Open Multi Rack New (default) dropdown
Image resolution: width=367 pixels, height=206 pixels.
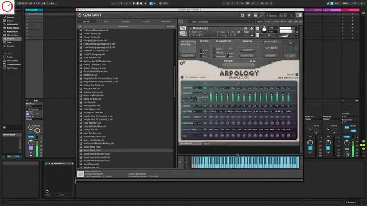221,22
